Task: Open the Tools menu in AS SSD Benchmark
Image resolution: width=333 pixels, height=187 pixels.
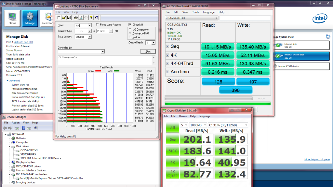Action: pos(195,12)
